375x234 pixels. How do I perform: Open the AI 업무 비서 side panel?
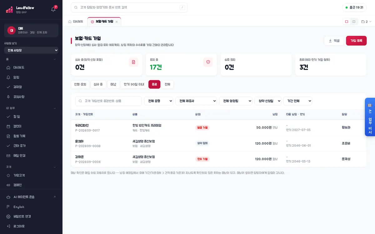point(370,117)
